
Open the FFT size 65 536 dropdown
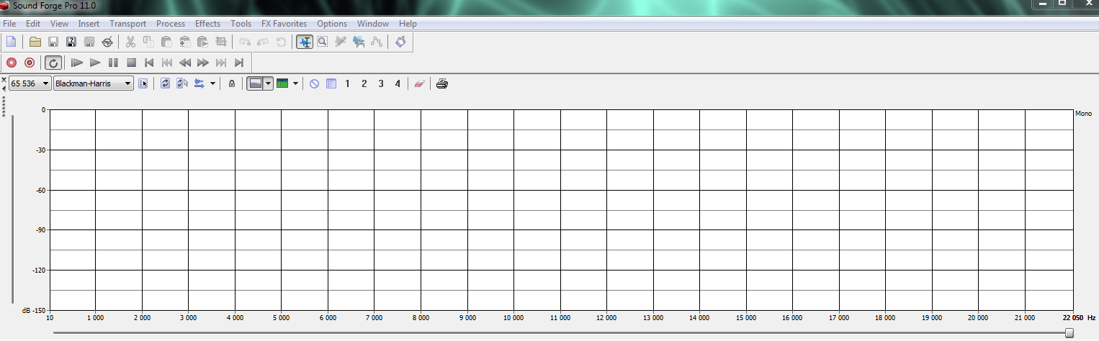pyautogui.click(x=30, y=83)
